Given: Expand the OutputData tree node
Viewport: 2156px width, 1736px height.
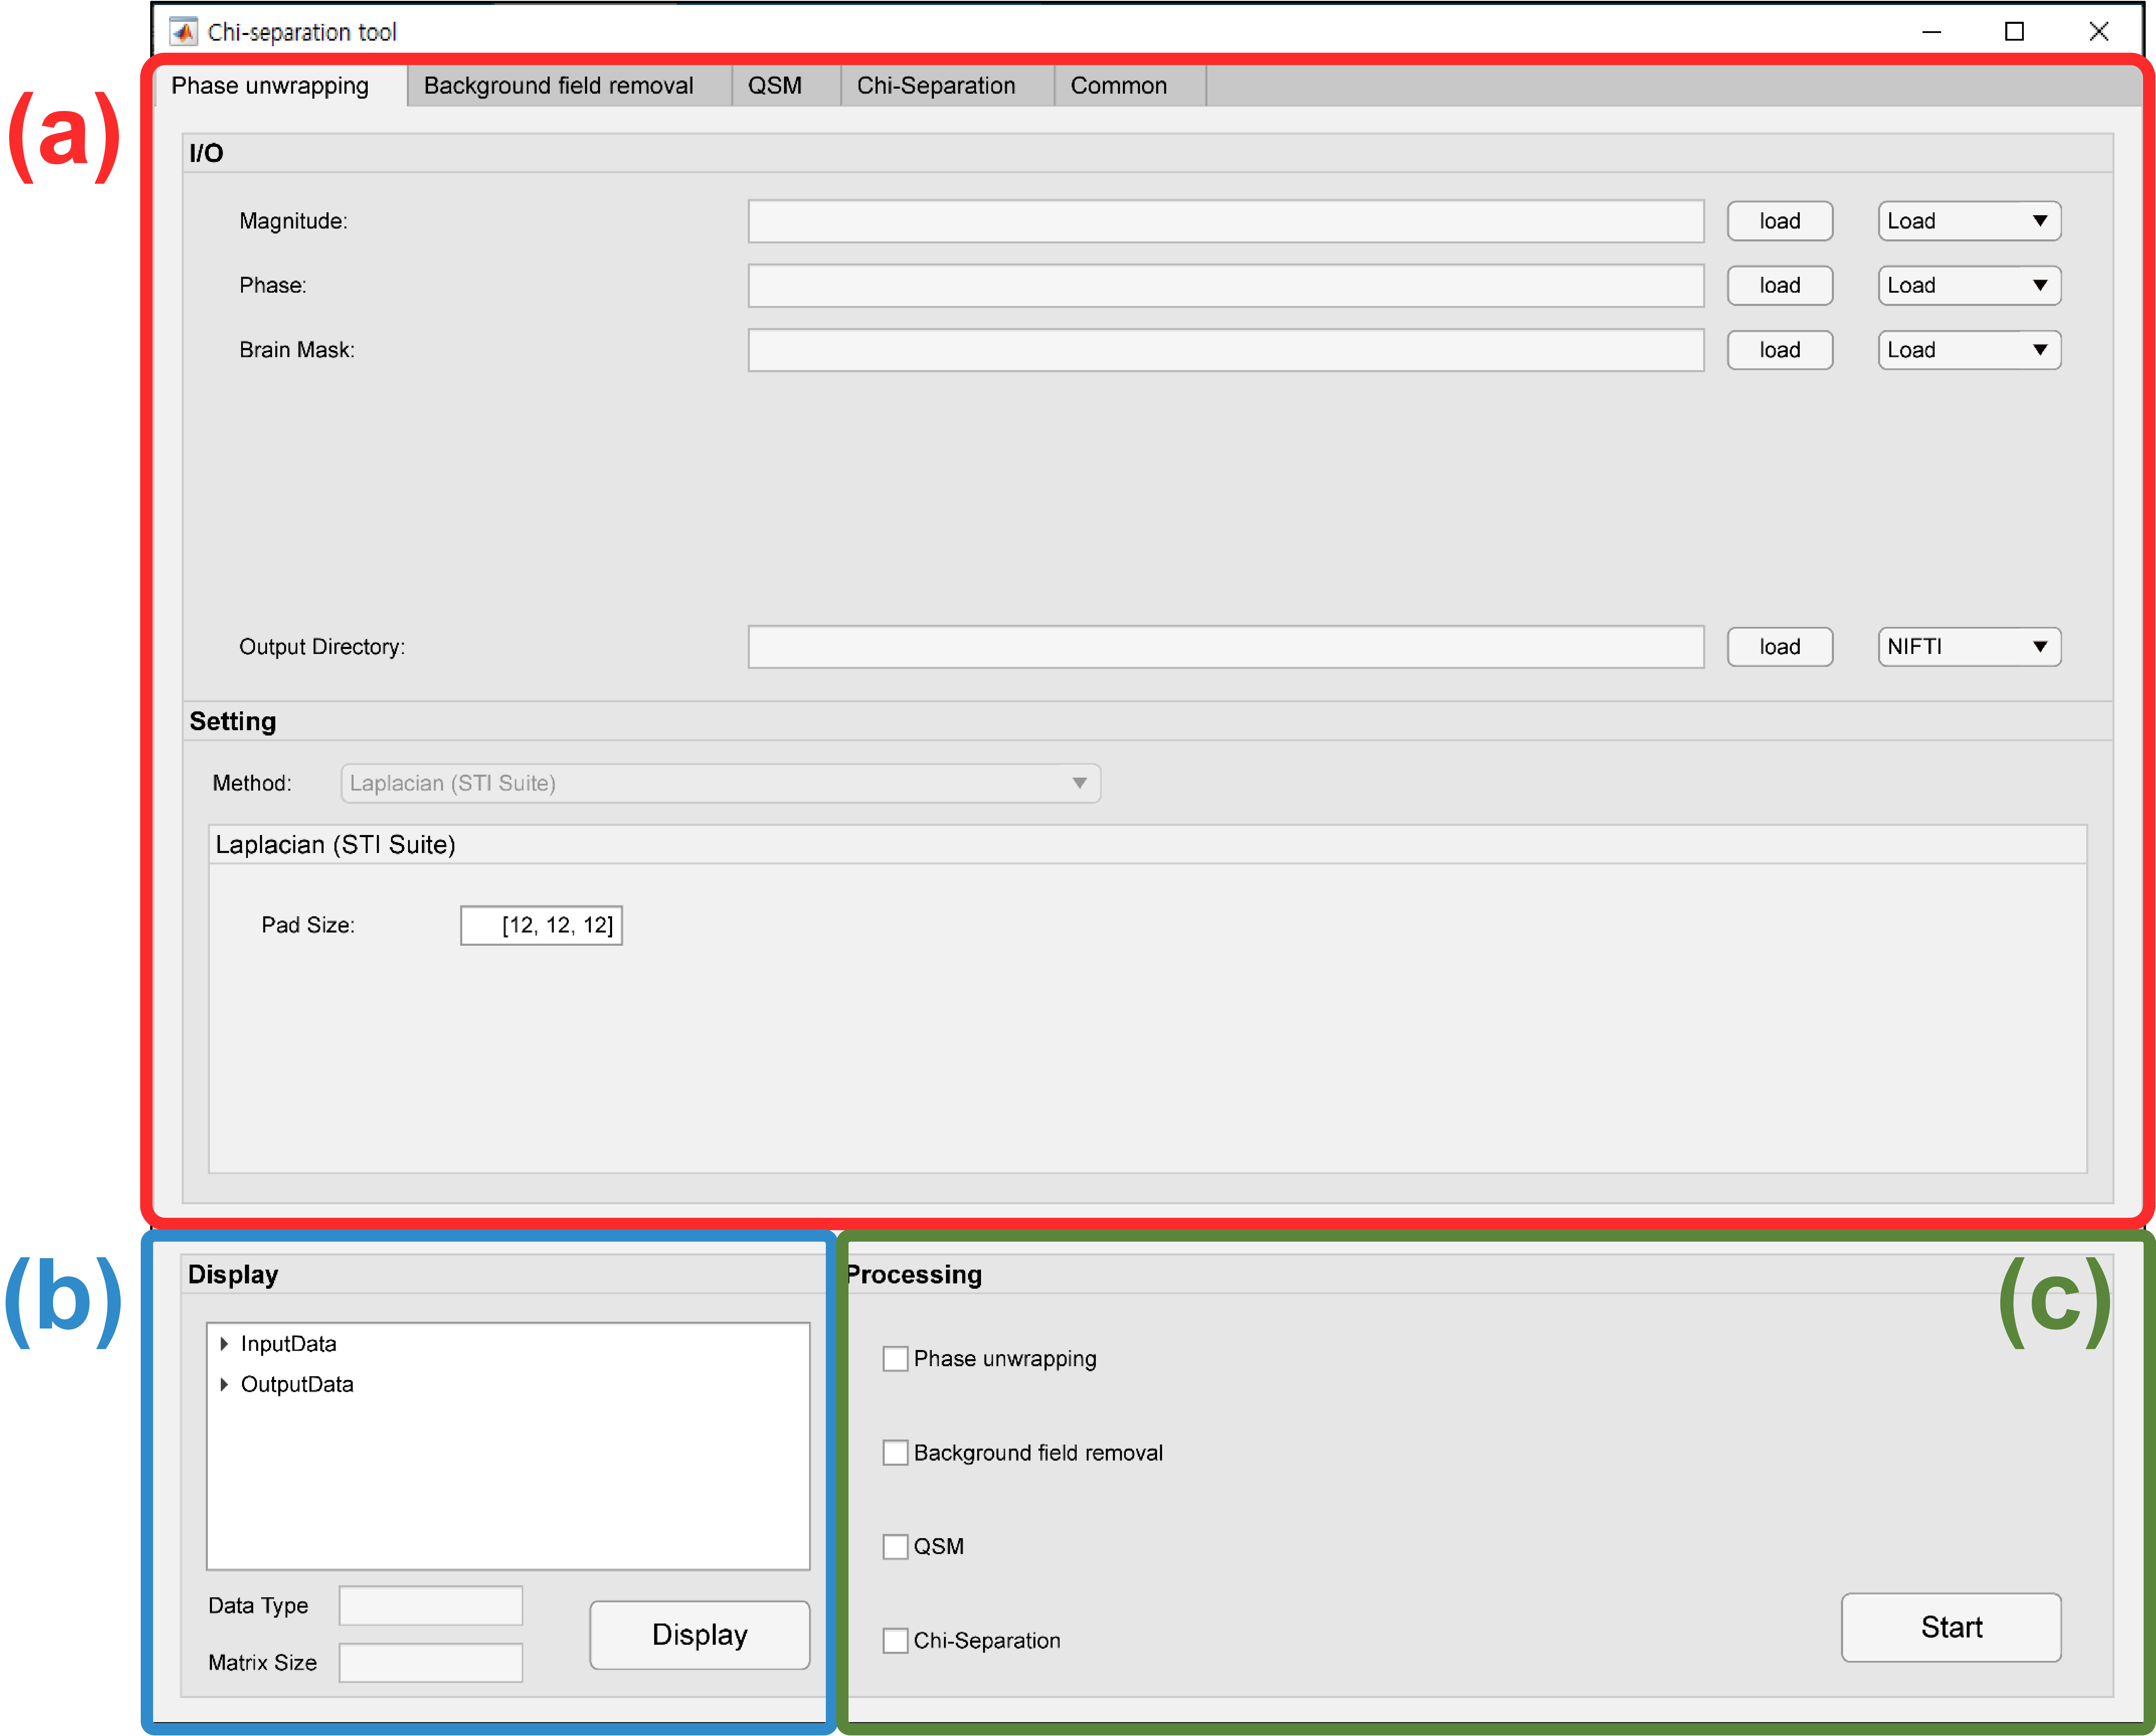Looking at the screenshot, I should (224, 1384).
